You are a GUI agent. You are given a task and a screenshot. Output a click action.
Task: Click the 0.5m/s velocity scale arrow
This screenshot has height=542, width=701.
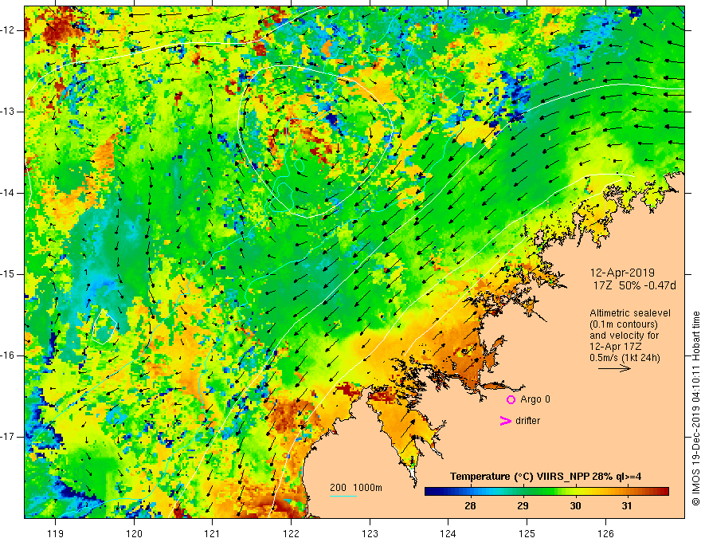coord(614,368)
